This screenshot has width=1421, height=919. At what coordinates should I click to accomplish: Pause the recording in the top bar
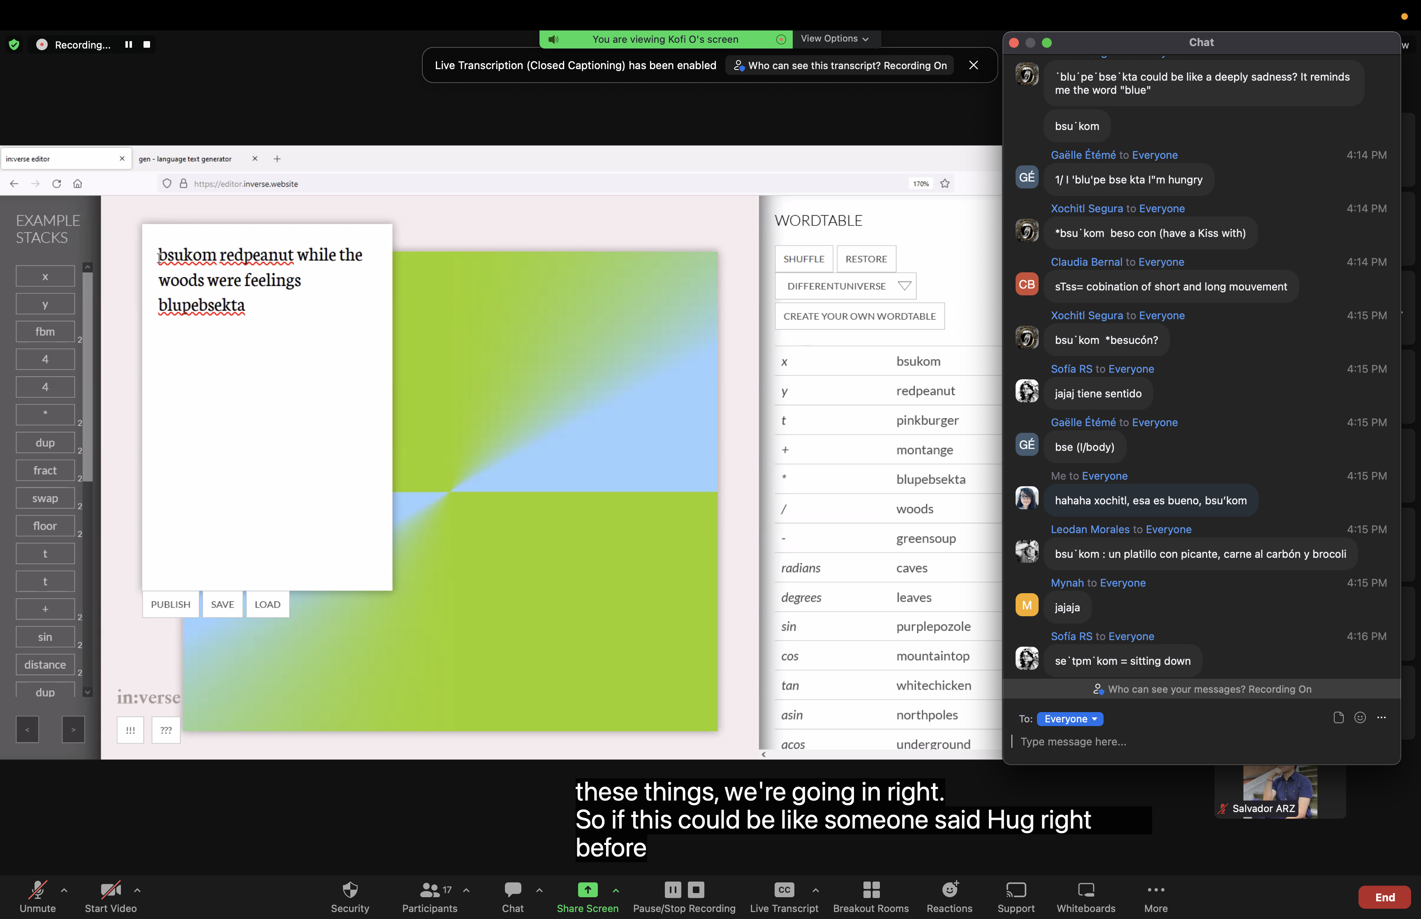pos(128,45)
